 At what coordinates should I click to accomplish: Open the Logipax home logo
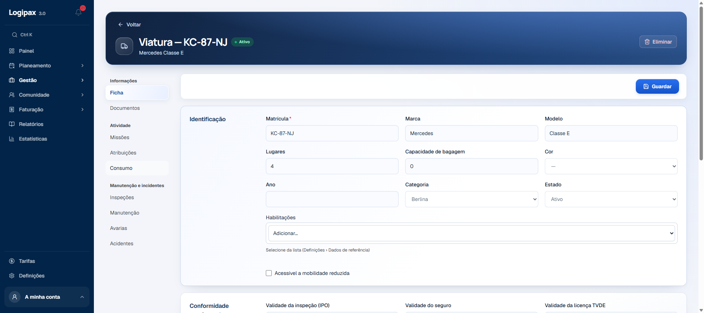pyautogui.click(x=27, y=13)
